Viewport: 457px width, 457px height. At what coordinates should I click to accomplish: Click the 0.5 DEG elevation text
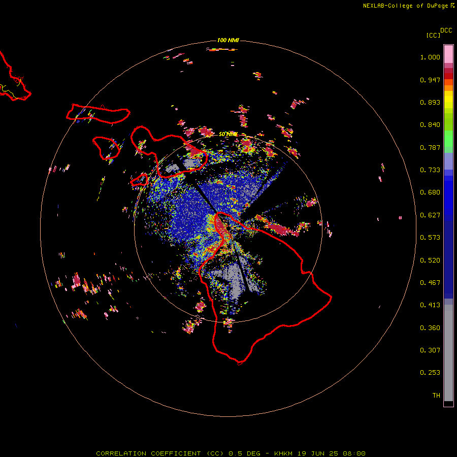[245, 453]
